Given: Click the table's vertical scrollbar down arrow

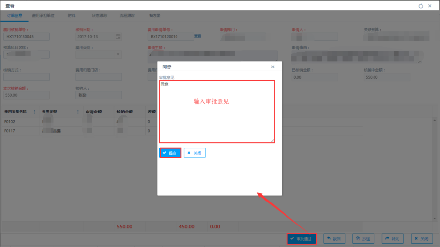Looking at the screenshot, I should 435,218.
